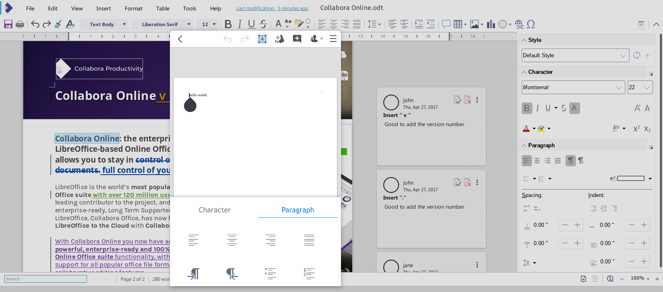Screen dimensions: 663x292
Task: Redo the action in main toolbar
Action: pyautogui.click(x=47, y=24)
